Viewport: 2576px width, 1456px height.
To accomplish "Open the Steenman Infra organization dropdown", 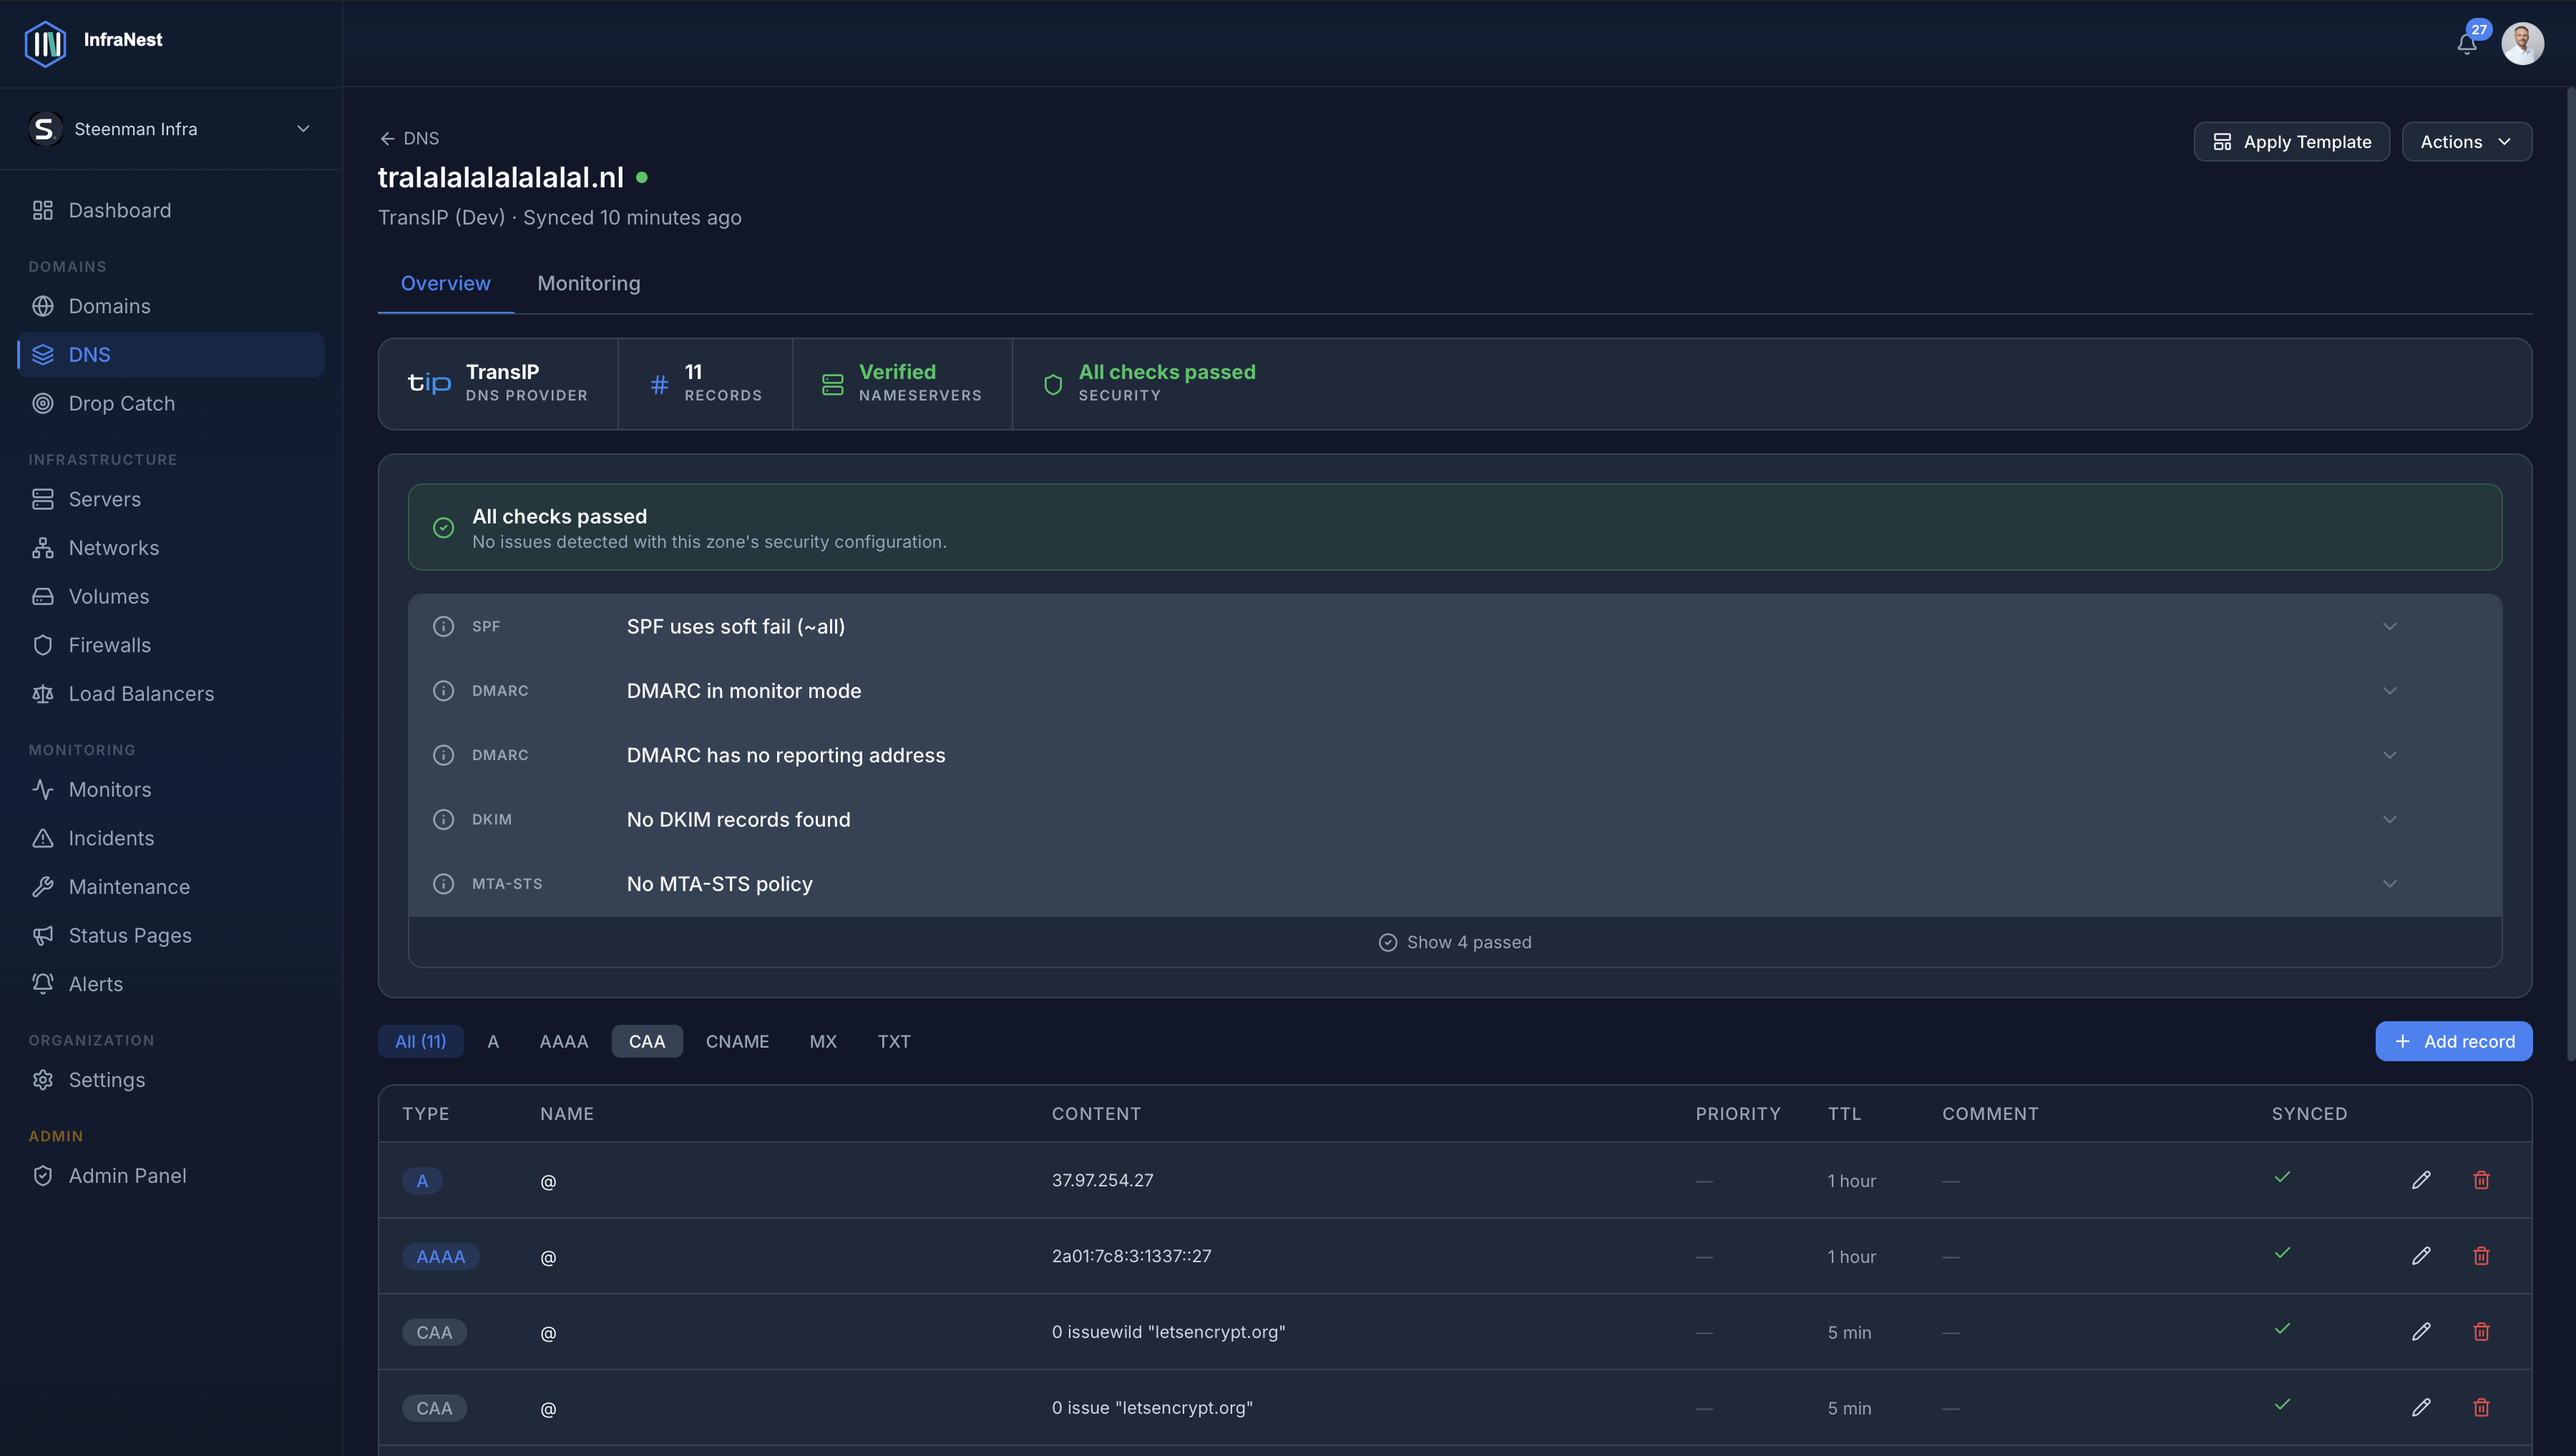I will [x=171, y=129].
